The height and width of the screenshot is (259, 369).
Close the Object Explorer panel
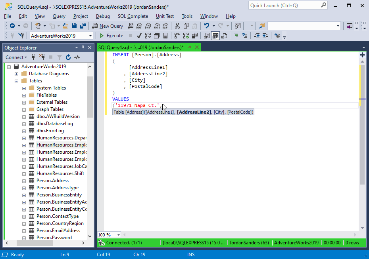90,48
